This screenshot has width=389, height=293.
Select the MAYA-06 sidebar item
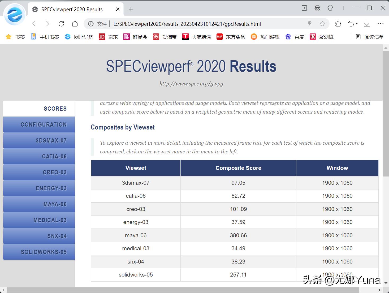point(39,204)
